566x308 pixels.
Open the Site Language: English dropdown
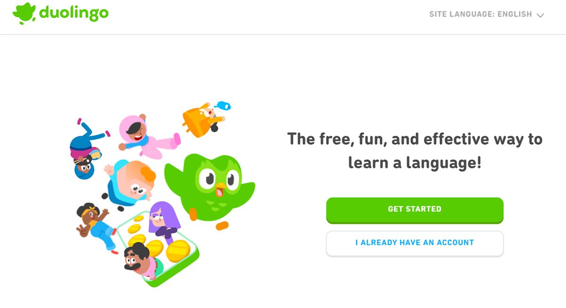[x=486, y=15]
